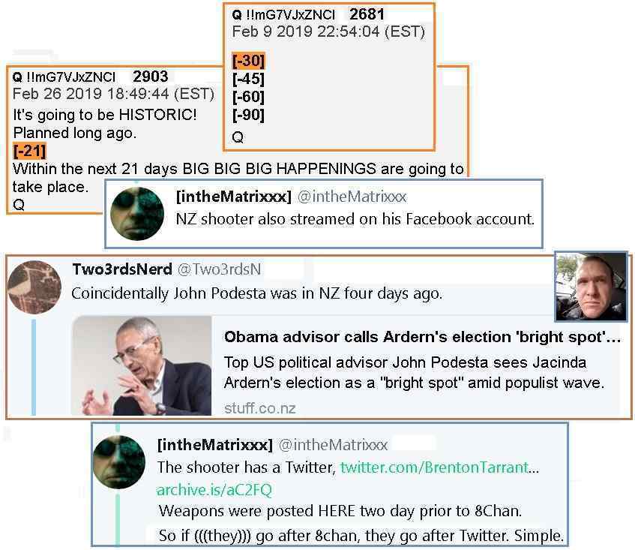The image size is (635, 550).
Task: Follow the twitter.com/BrentonTarrant link
Action: point(439,467)
